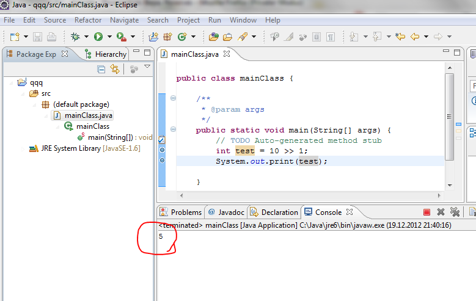Screen dimensions: 476x301
Task: Click the New Java Package icon
Action: (167, 37)
